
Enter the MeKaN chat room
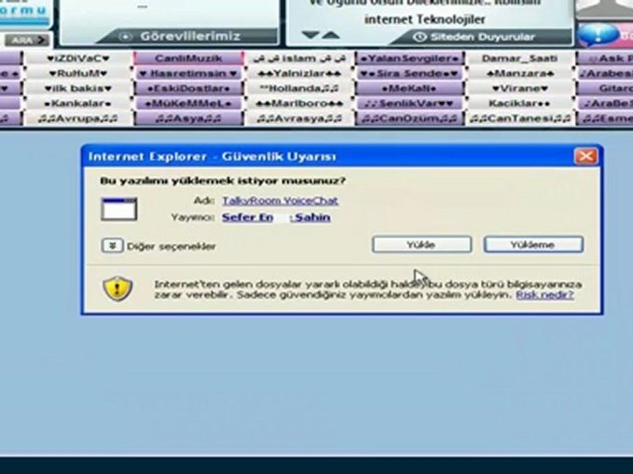click(x=410, y=88)
